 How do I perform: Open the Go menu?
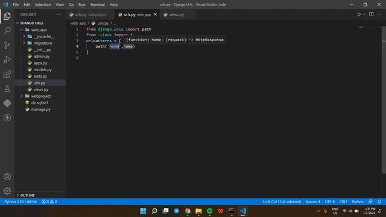(x=71, y=4)
